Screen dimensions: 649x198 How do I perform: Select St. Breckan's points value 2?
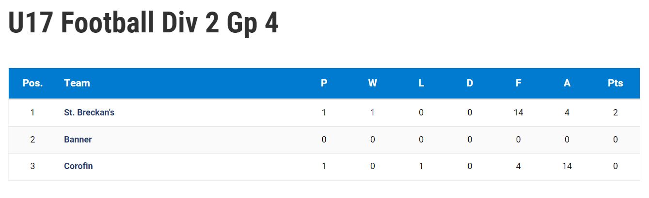pos(616,113)
